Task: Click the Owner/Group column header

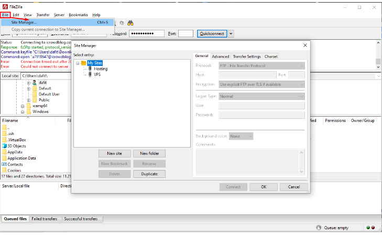Action: [x=363, y=120]
